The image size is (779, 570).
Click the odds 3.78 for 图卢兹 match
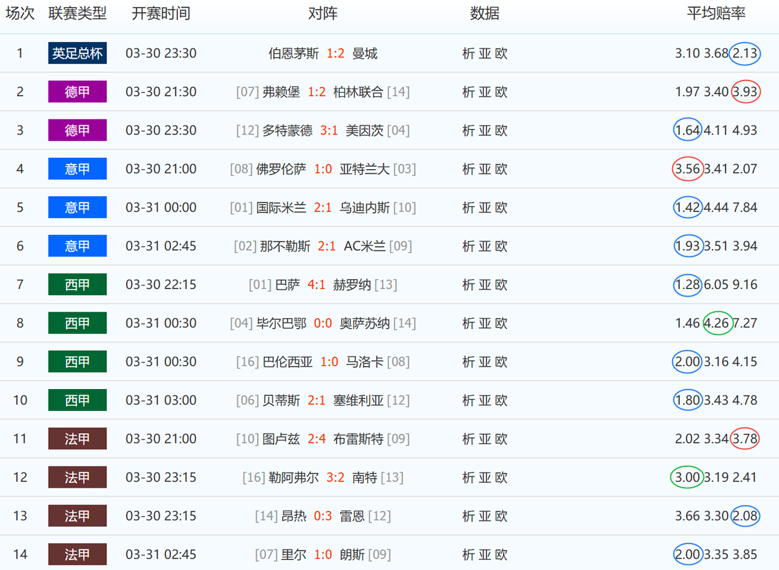tap(745, 439)
